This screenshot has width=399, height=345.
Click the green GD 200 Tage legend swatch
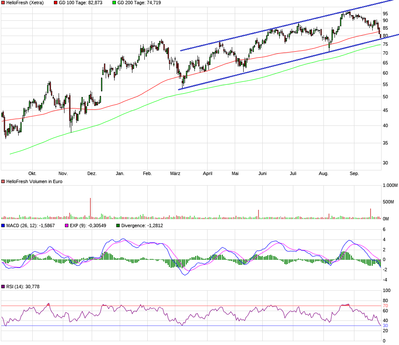[114, 3]
